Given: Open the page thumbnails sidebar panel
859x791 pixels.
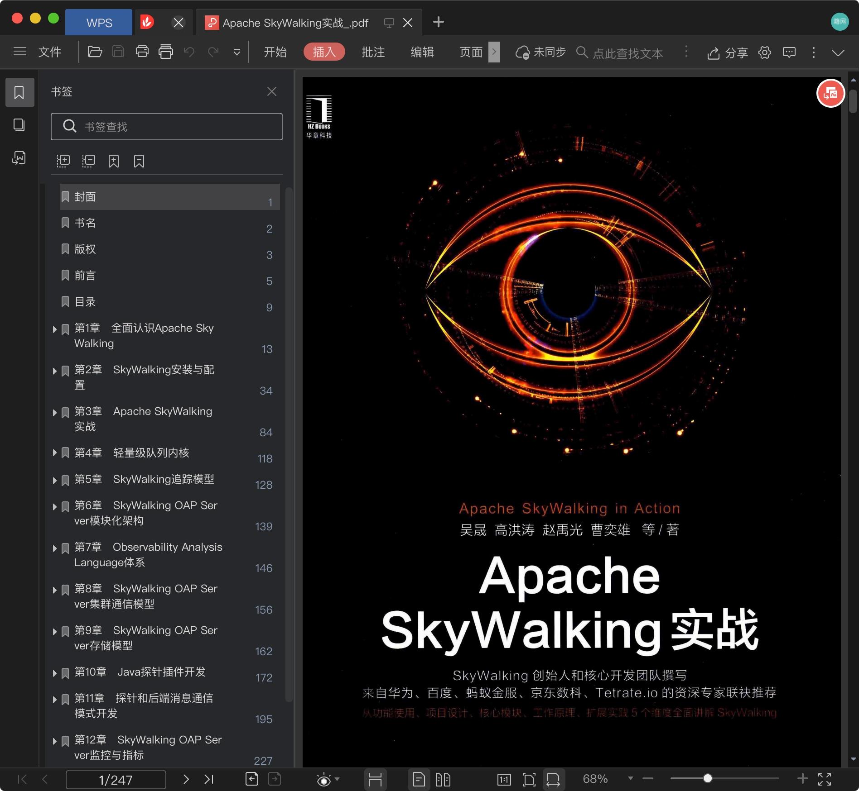Looking at the screenshot, I should click(19, 125).
